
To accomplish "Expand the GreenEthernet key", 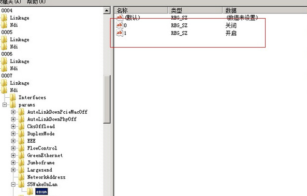I will [13, 155].
